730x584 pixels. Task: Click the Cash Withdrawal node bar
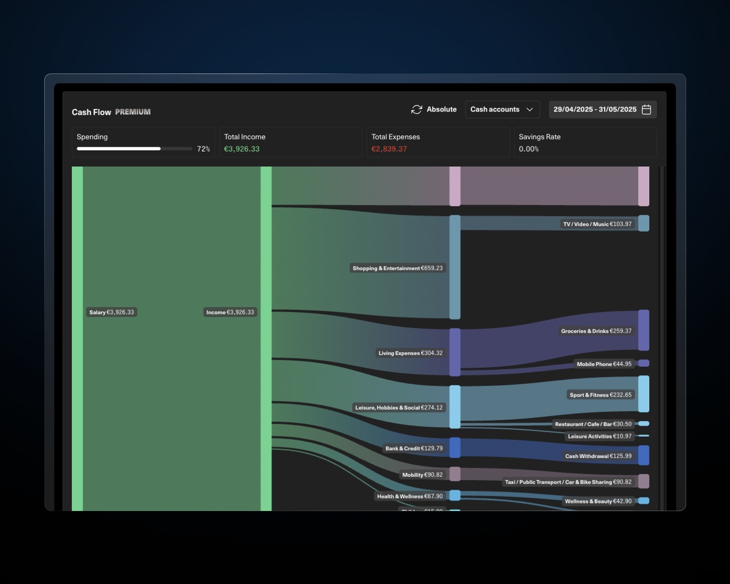tap(644, 455)
